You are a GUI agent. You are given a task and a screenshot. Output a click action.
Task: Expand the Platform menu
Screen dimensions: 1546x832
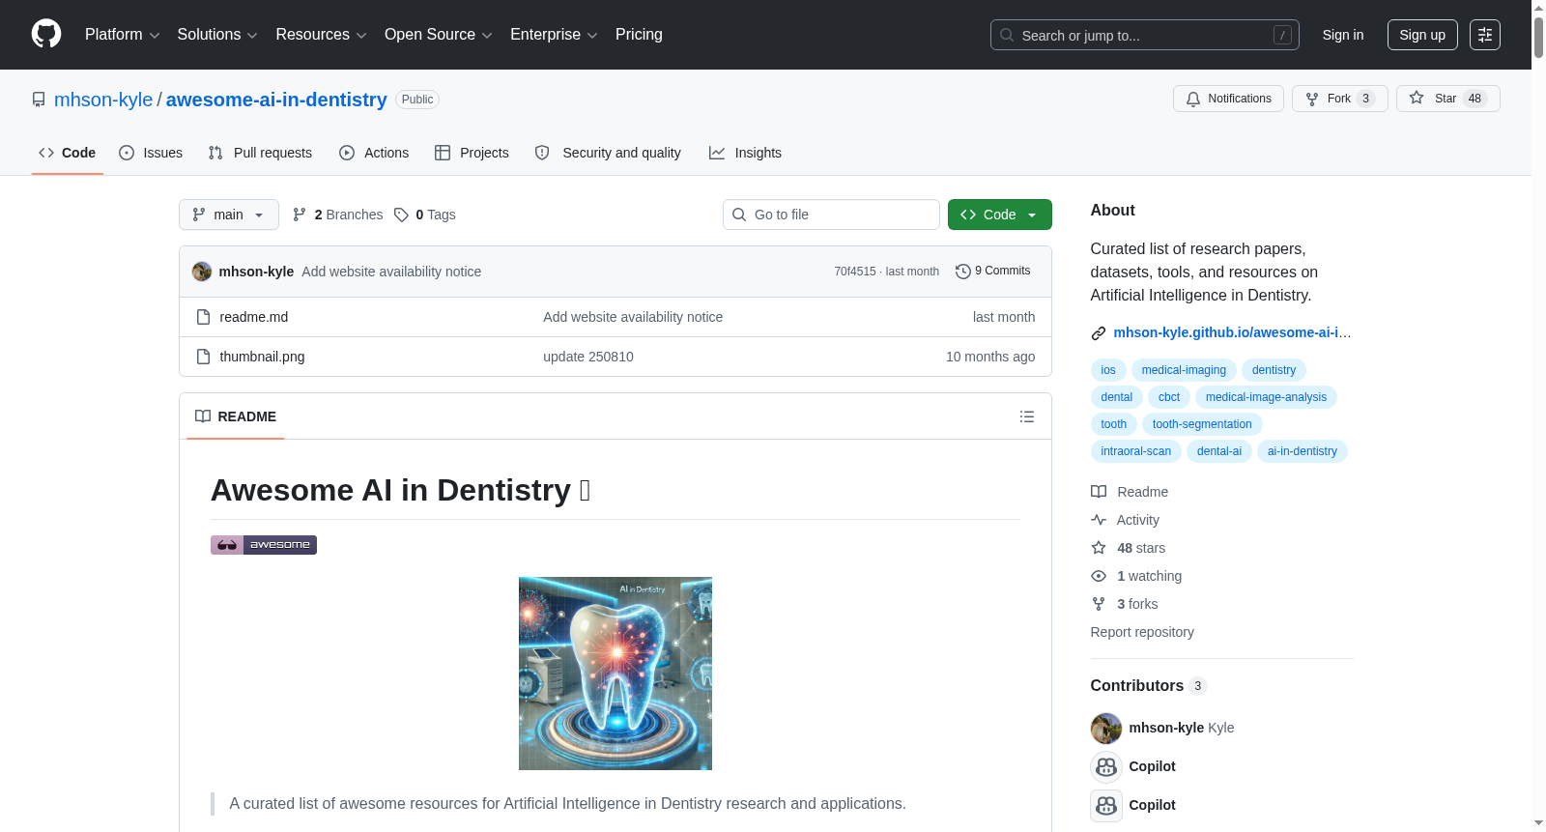click(x=123, y=35)
